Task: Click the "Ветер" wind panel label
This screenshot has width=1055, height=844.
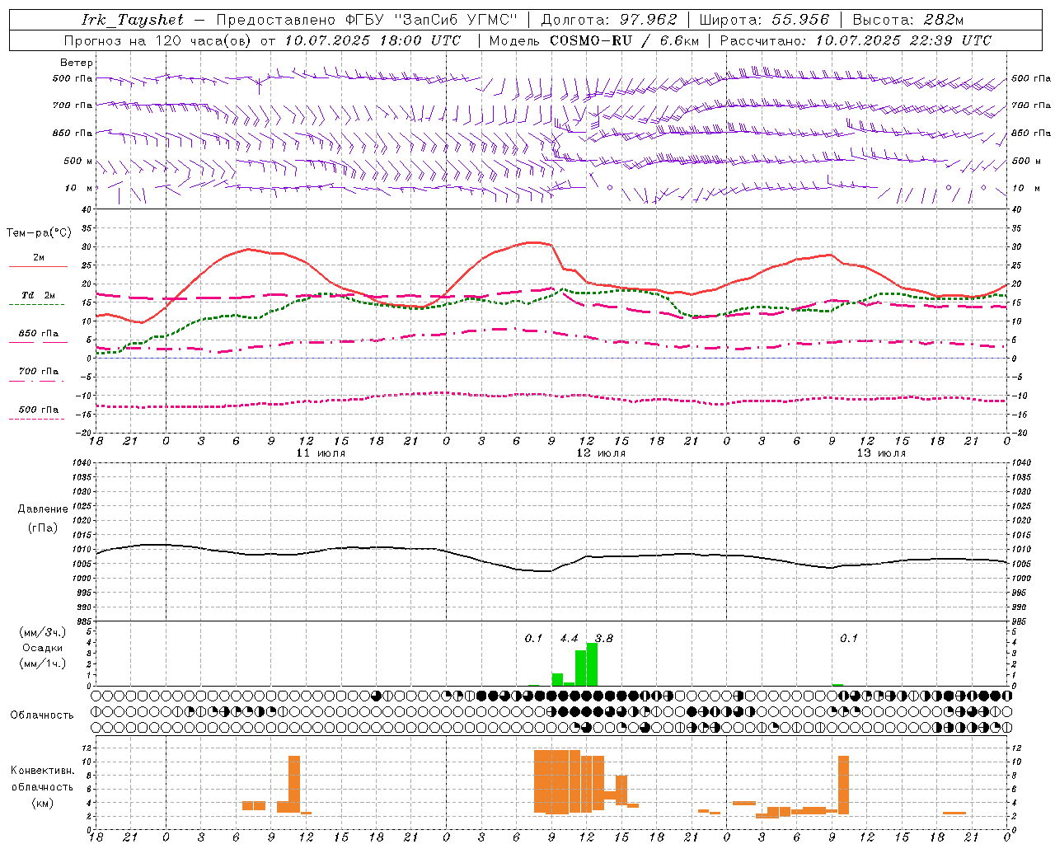Action: [77, 63]
